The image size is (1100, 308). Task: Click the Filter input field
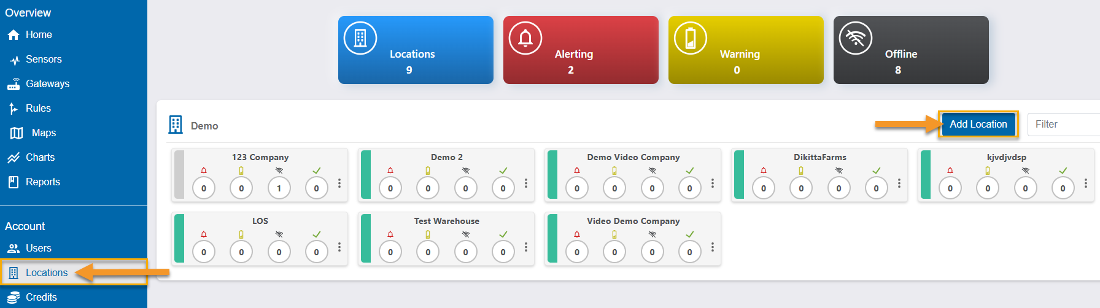[x=1064, y=124]
